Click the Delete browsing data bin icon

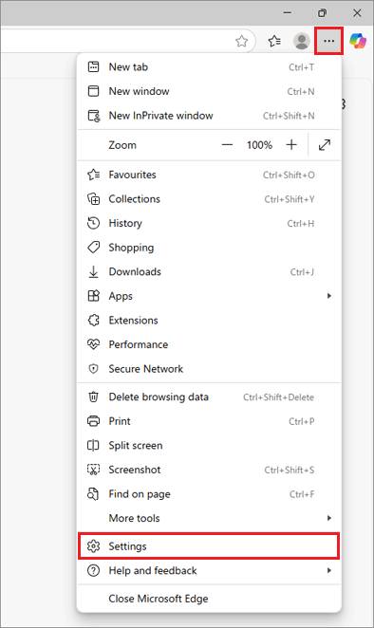(93, 397)
